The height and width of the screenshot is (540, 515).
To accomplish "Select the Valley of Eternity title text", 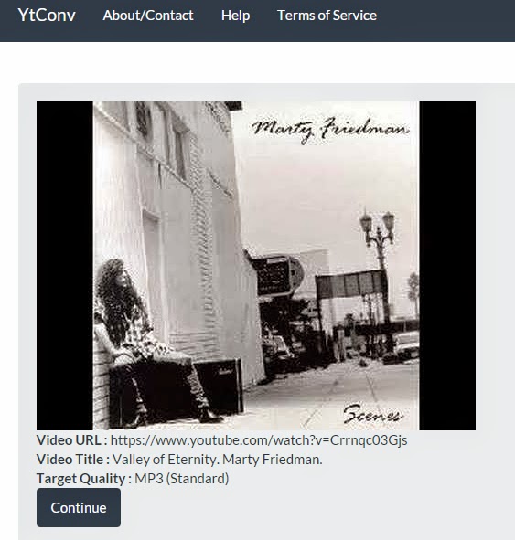I will 217,460.
